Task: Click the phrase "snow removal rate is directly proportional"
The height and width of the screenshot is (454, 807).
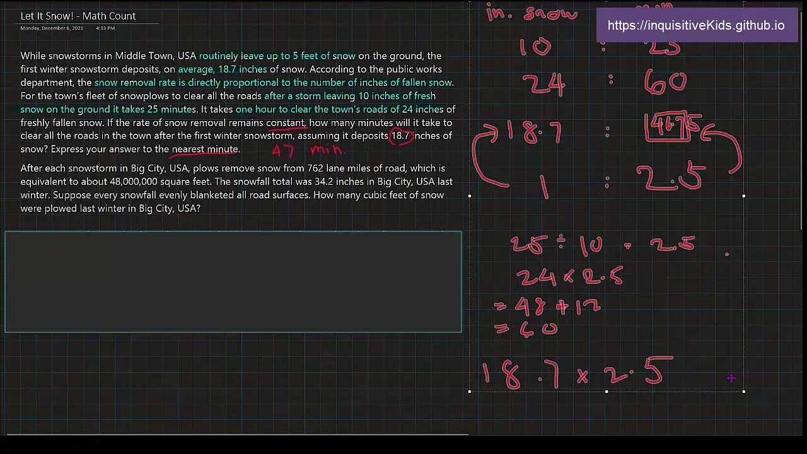Action: point(187,83)
